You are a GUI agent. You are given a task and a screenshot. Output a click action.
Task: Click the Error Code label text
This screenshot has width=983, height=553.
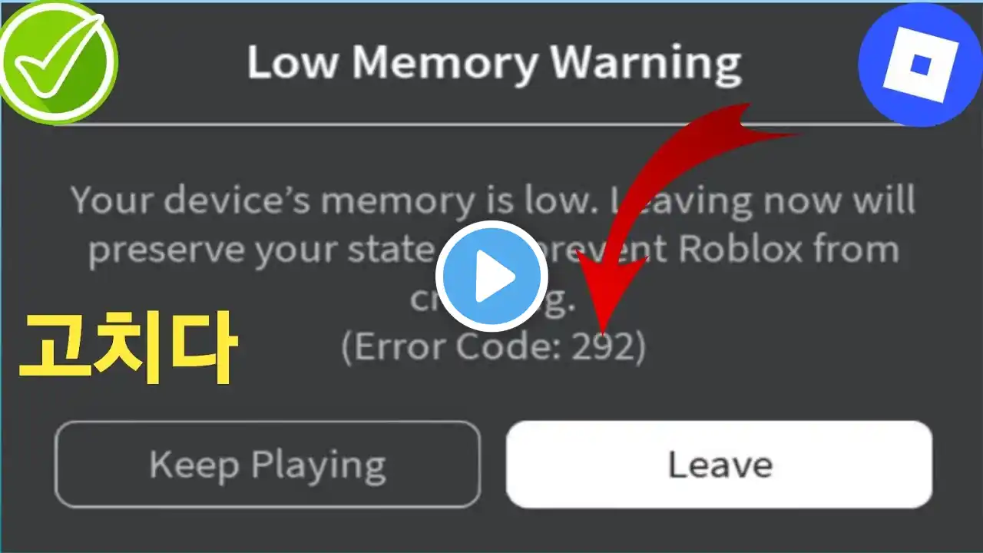click(x=452, y=348)
